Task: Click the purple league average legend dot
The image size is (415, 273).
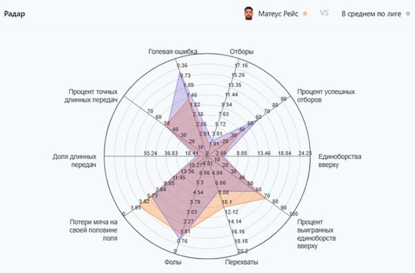Action: pos(408,14)
